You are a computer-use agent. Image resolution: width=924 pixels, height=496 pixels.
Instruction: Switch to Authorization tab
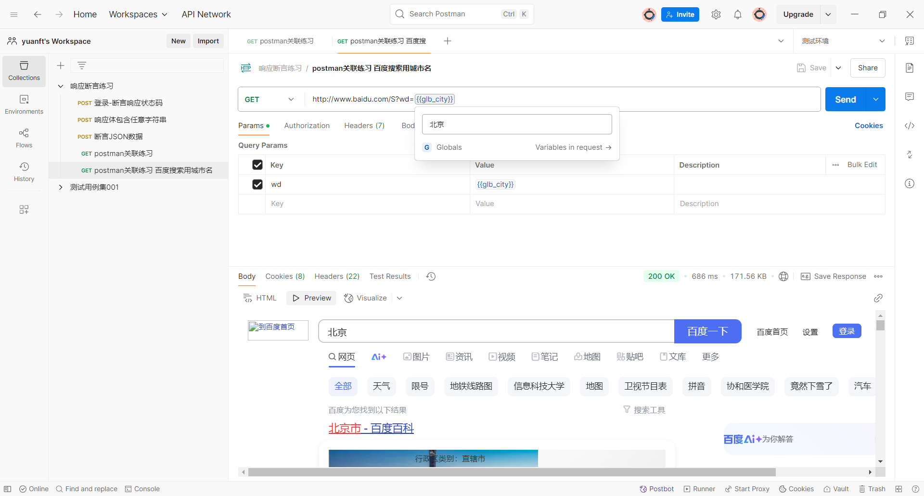[307, 126]
